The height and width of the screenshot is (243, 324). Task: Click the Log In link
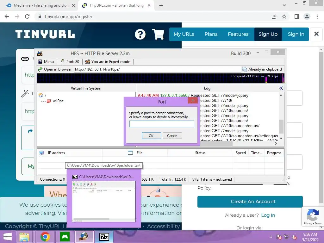268,215
